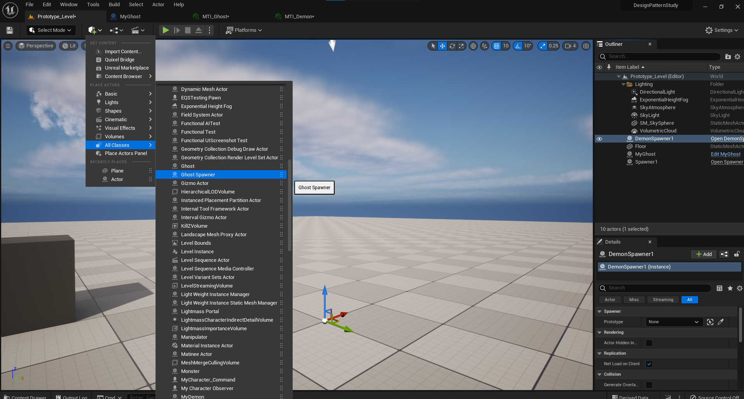Image resolution: width=744 pixels, height=399 pixels.
Task: Click the Skip frame playback button
Action: pyautogui.click(x=177, y=30)
